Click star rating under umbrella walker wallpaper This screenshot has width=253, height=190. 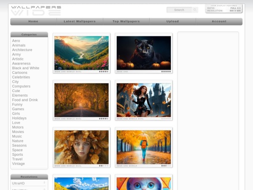point(166,166)
